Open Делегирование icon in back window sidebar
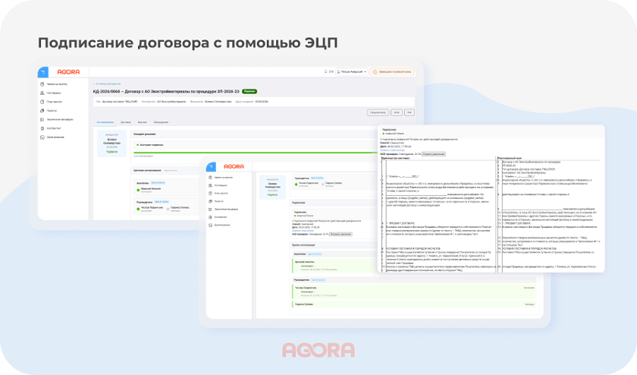This screenshot has height=375, width=637. (42, 137)
